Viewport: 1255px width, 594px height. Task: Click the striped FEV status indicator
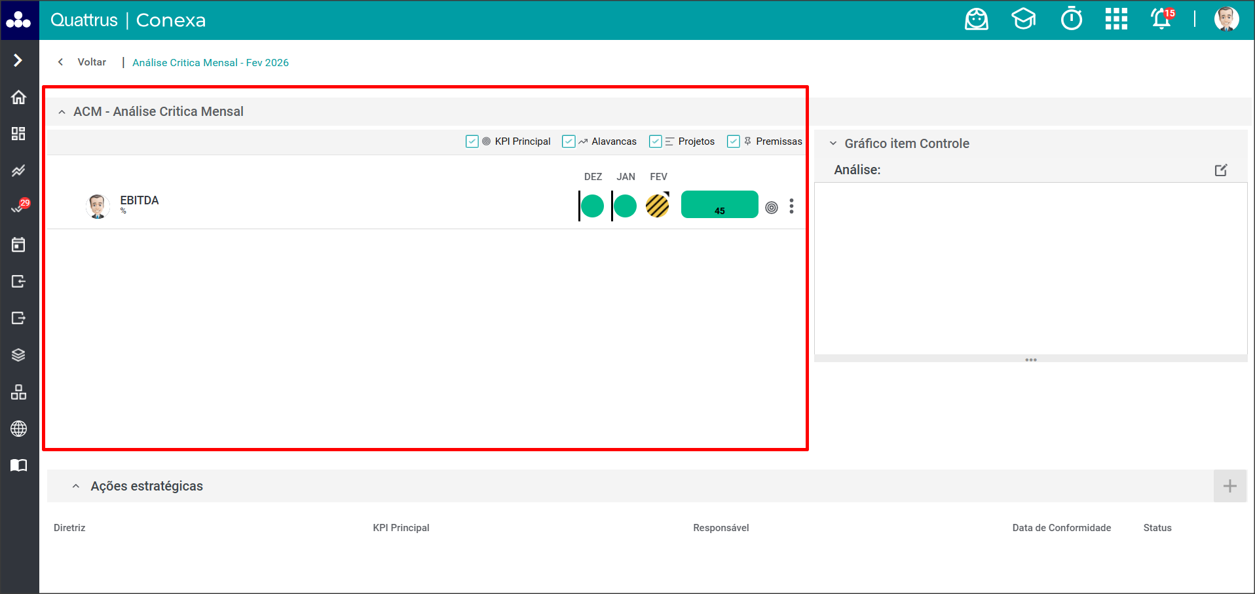coord(657,206)
